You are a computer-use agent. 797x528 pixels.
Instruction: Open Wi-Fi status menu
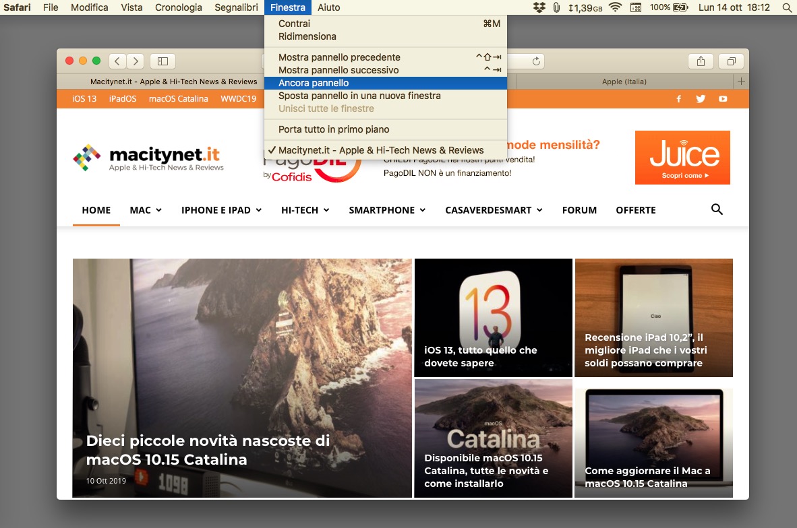coord(615,7)
